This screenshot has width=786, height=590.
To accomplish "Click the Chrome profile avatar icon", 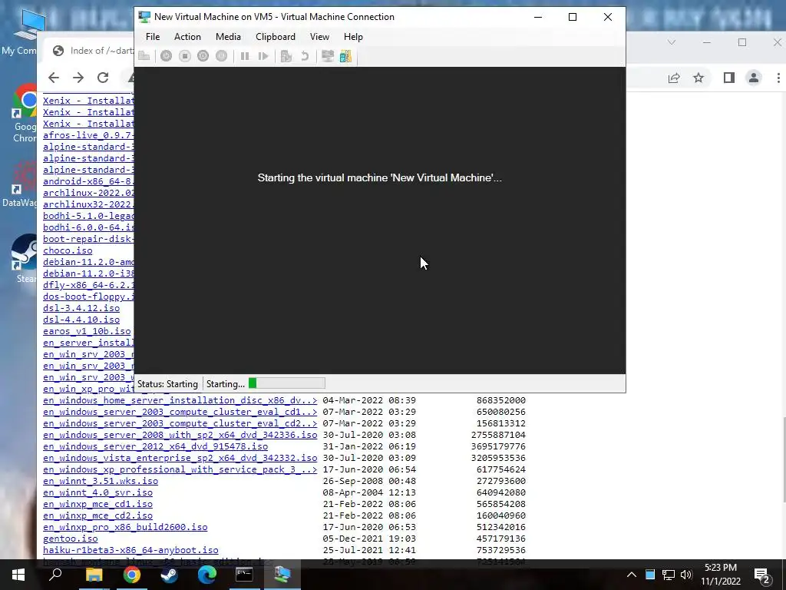I will 754,78.
